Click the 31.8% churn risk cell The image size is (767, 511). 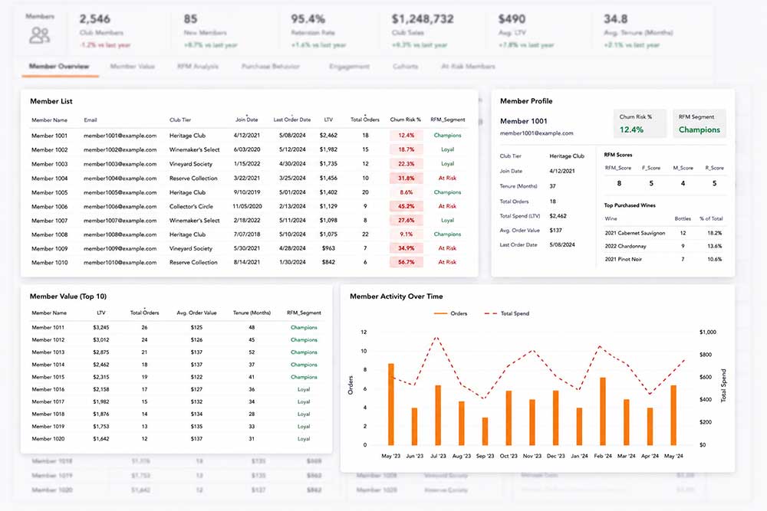(406, 179)
